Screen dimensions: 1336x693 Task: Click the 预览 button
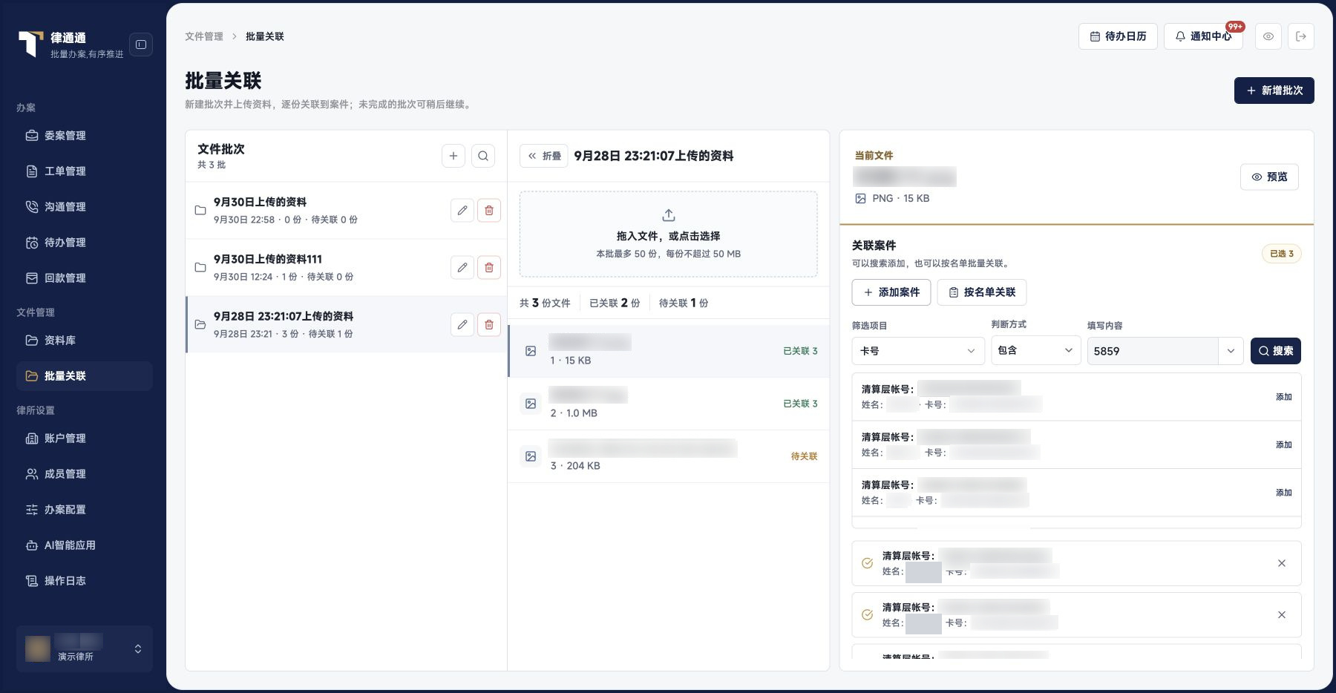(x=1269, y=177)
